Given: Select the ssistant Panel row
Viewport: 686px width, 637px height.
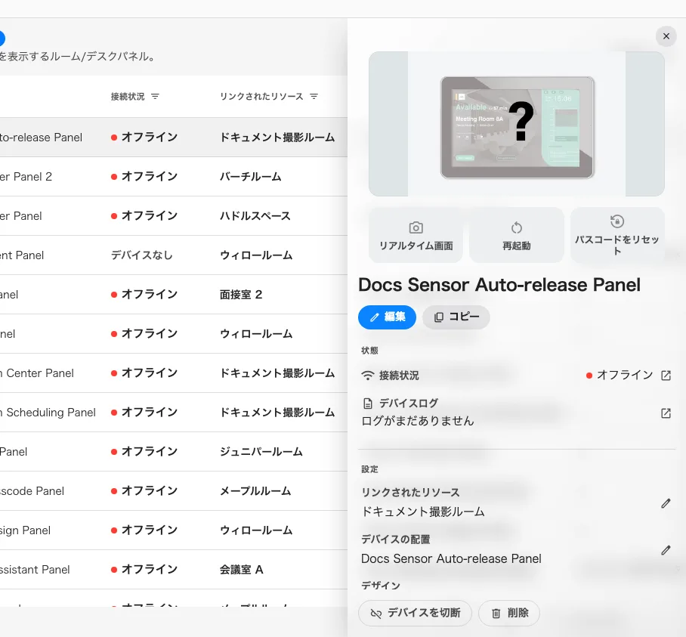Looking at the screenshot, I should tap(174, 570).
